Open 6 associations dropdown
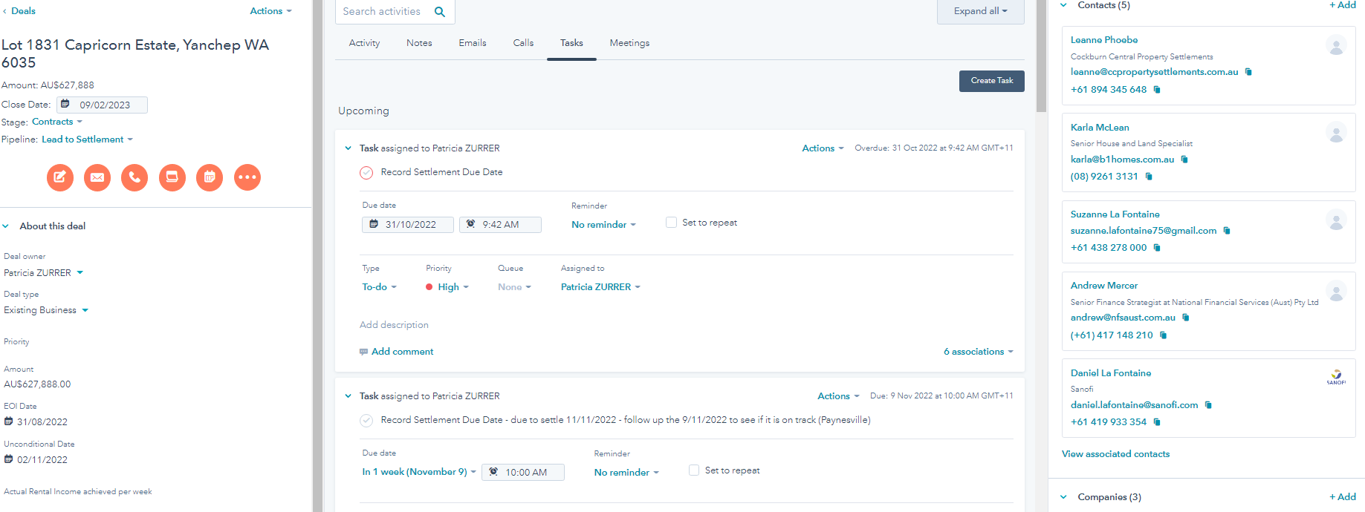This screenshot has width=1365, height=512. tap(979, 352)
